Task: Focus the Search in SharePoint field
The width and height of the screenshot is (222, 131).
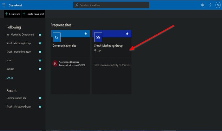Action: pyautogui.click(x=111, y=5)
